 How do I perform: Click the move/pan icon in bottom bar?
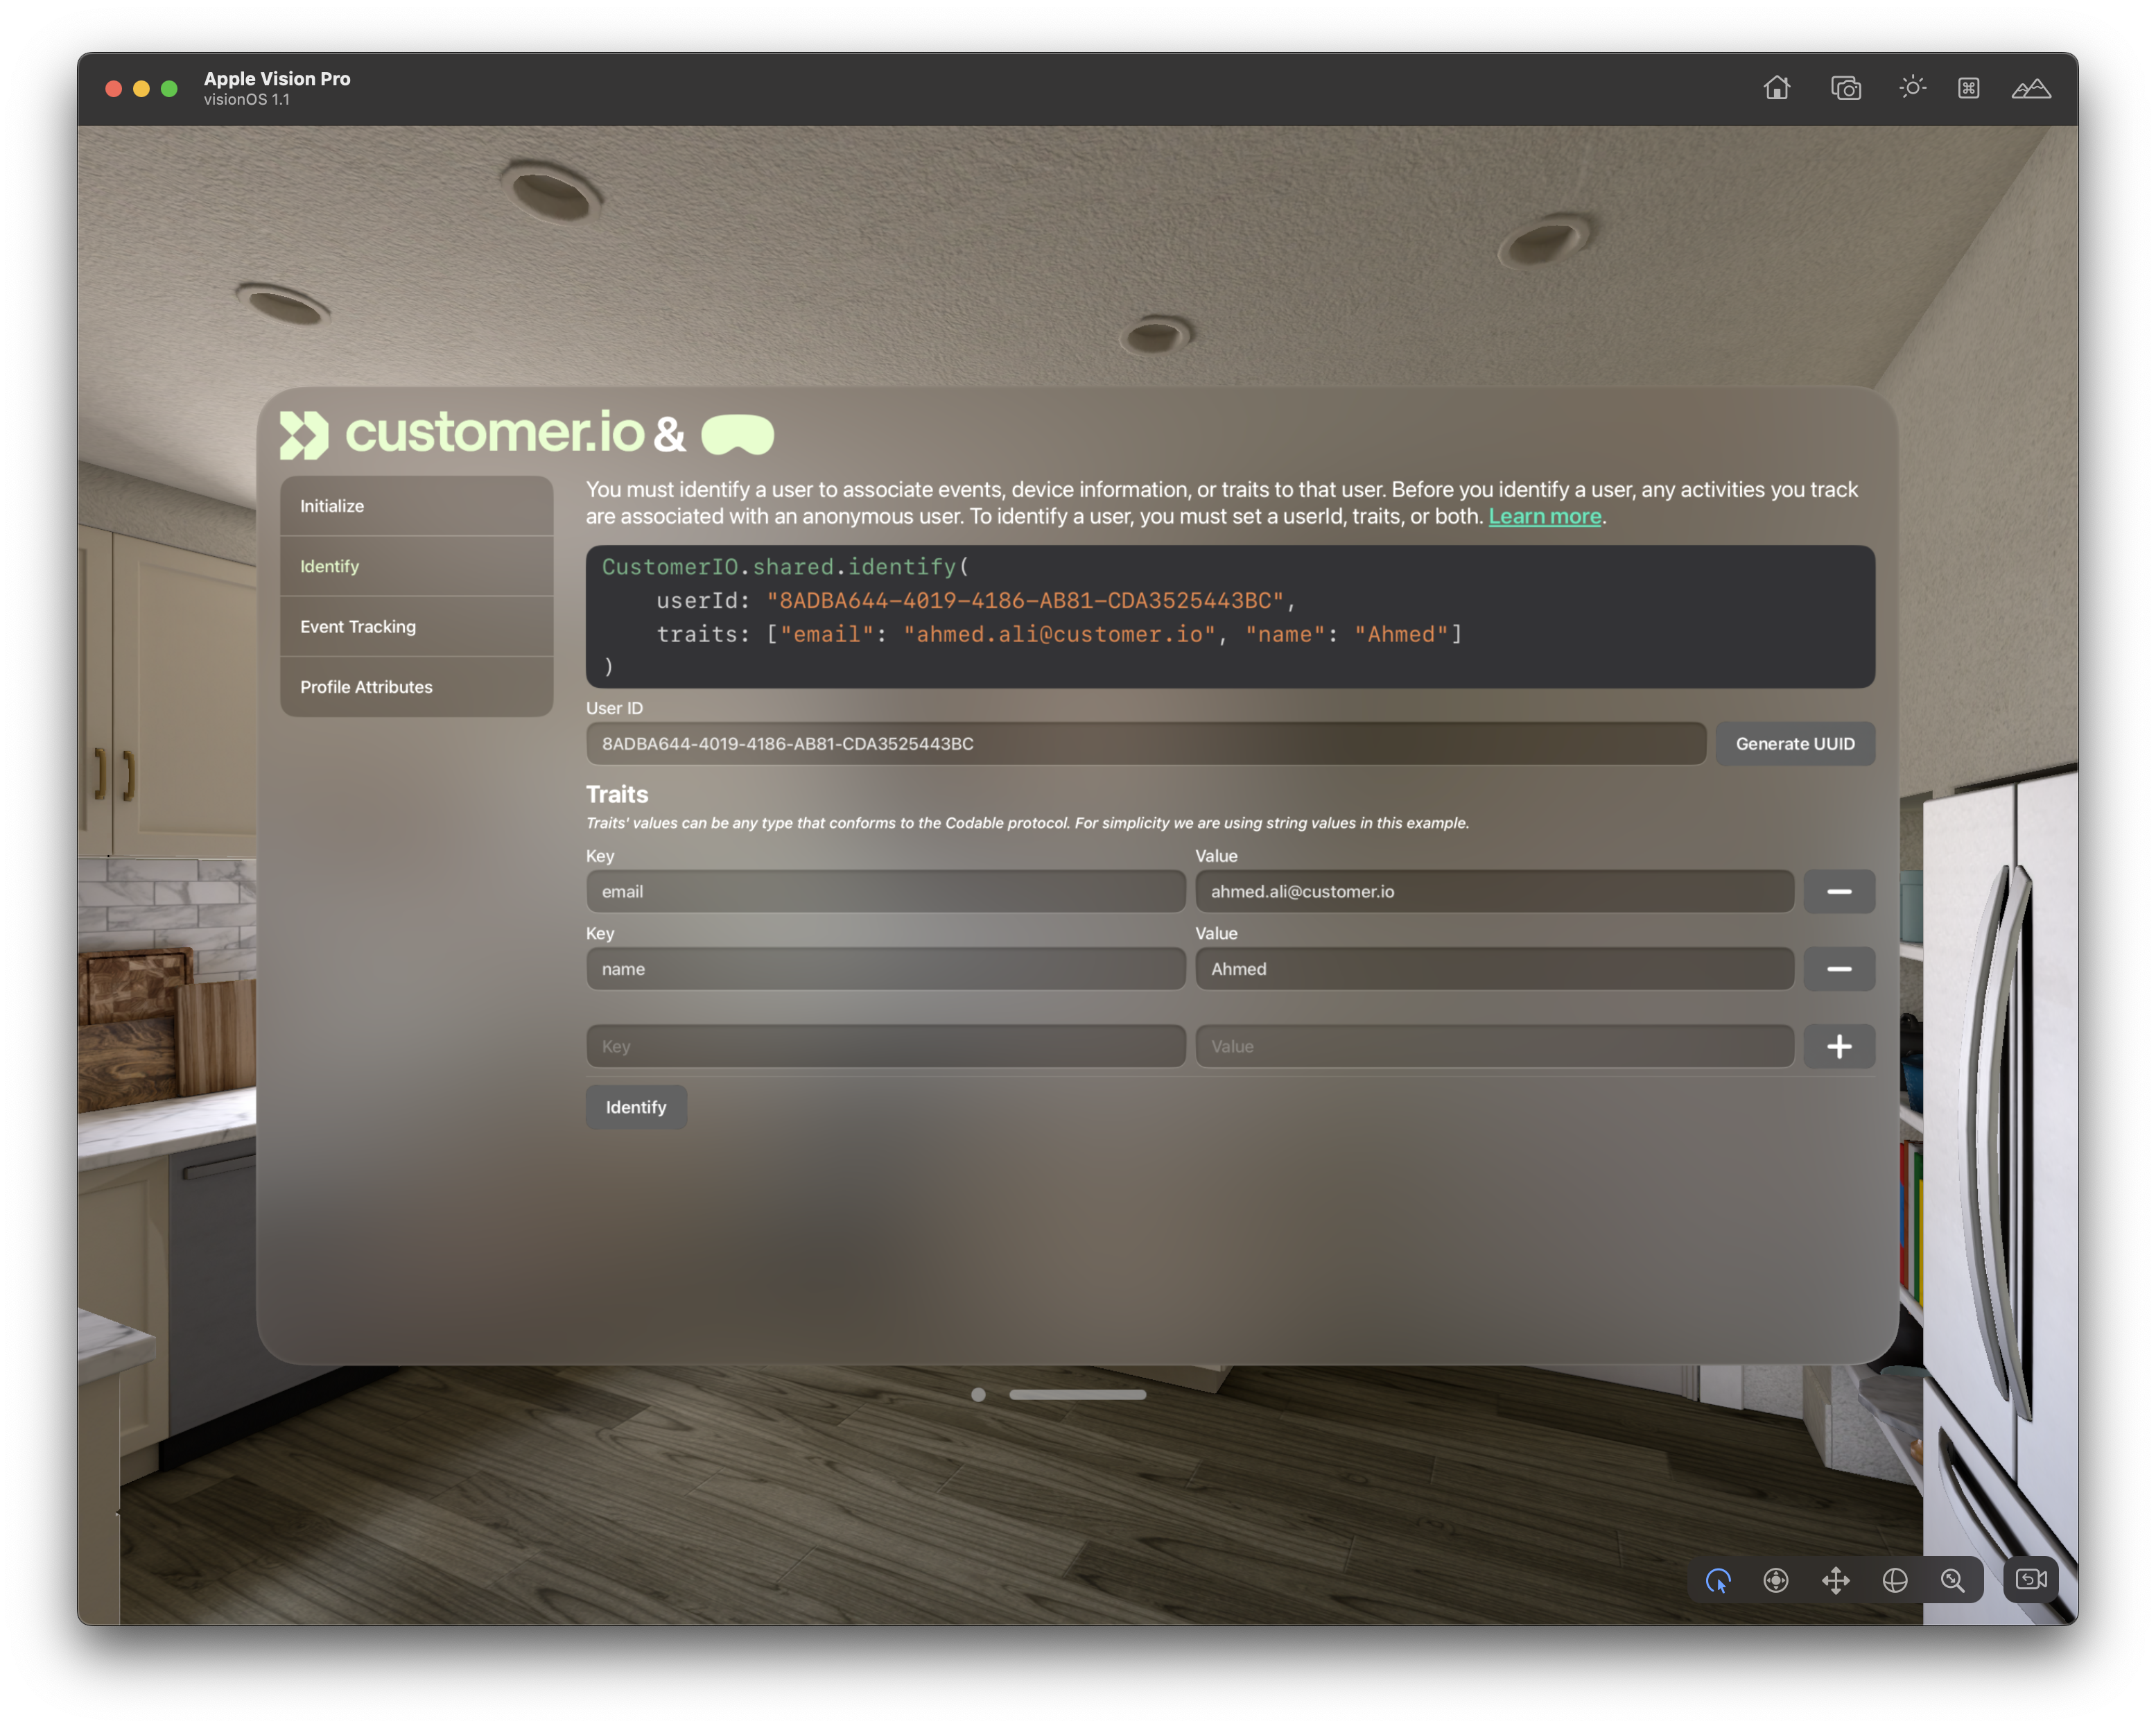click(1835, 1580)
